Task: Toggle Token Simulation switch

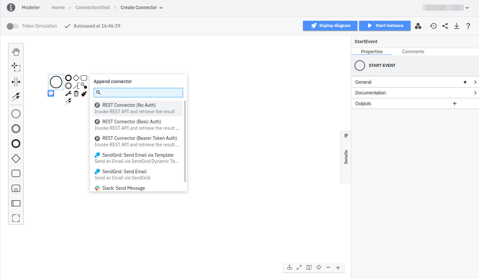Action: click(x=13, y=26)
